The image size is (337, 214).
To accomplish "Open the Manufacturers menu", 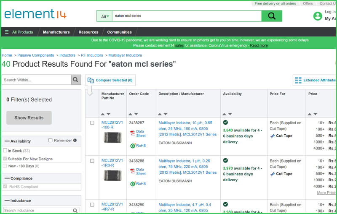I will pyautogui.click(x=56, y=32).
